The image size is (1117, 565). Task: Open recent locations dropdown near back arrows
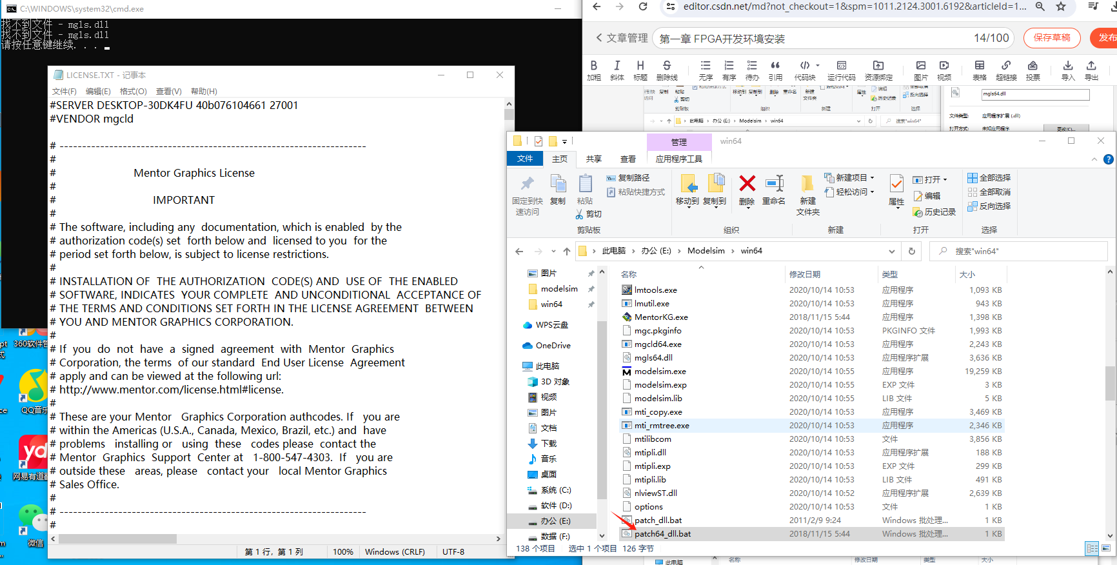click(554, 251)
